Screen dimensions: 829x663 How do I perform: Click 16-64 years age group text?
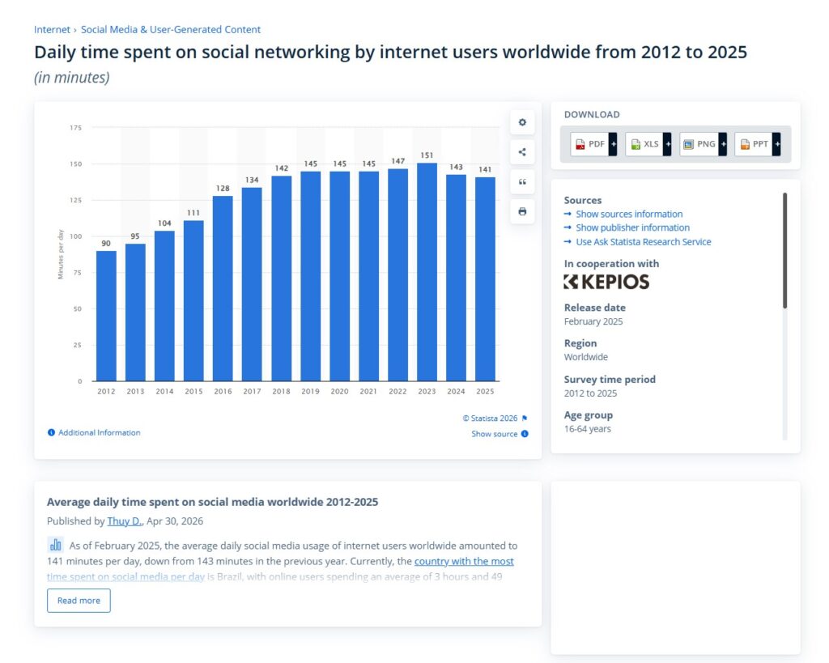(588, 429)
